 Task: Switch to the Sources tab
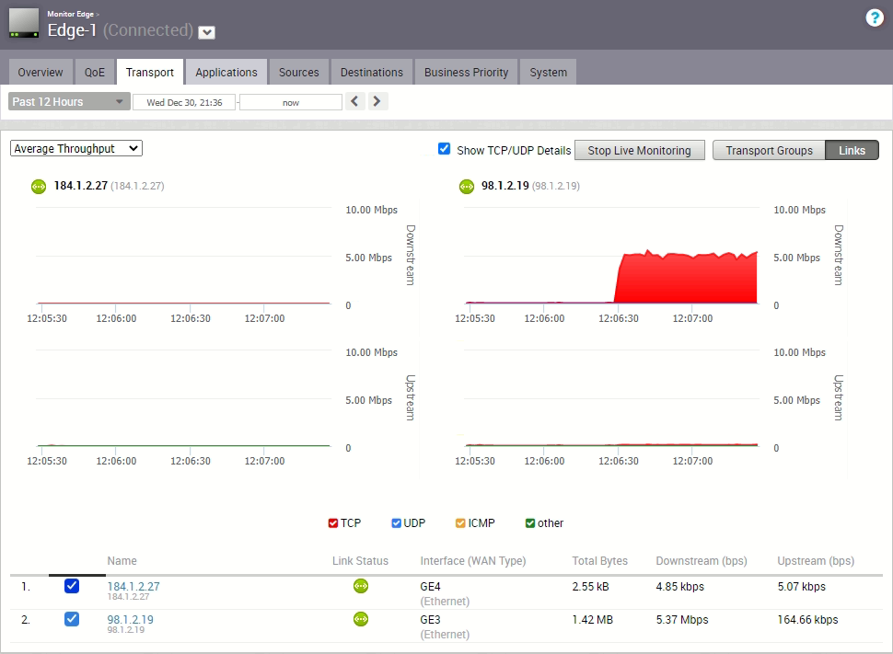[x=299, y=73]
